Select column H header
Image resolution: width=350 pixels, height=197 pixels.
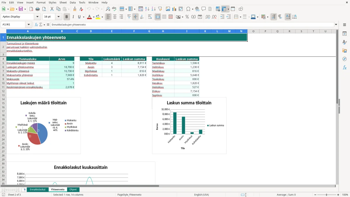point(163,31)
